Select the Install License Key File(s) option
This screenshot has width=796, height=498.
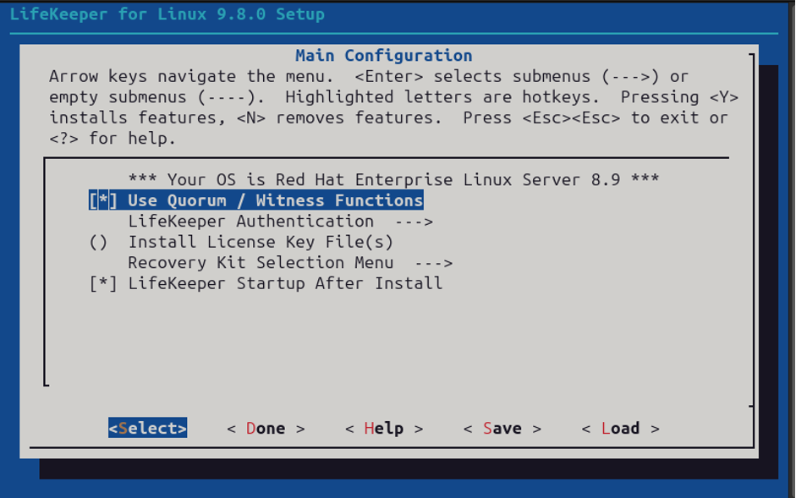(241, 242)
